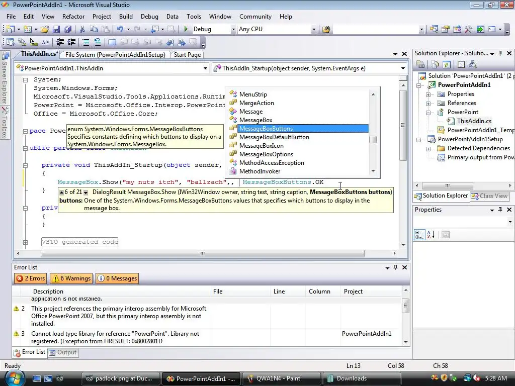
Task: Select MessageBoxIcon in the IntelliSense list
Action: tap(261, 146)
